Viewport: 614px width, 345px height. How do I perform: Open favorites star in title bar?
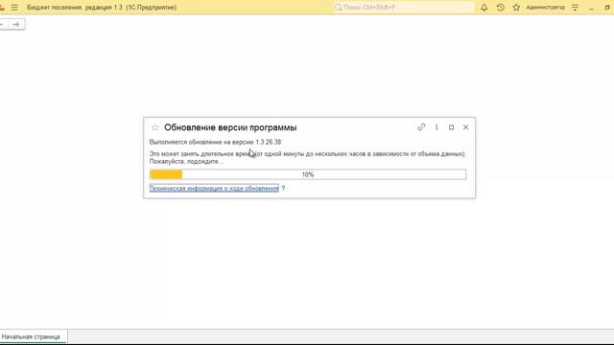point(516,8)
